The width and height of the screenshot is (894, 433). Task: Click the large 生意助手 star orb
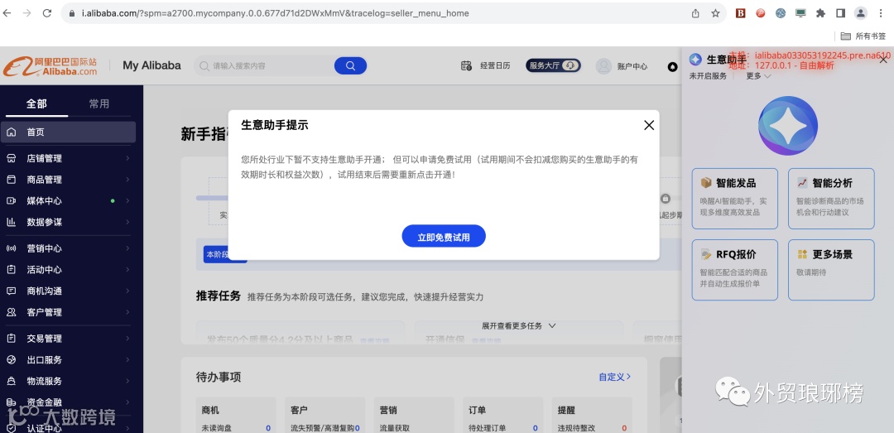tap(788, 126)
